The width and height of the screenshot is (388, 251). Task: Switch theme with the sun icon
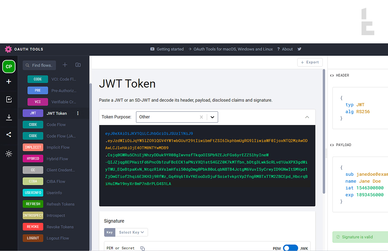9,154
